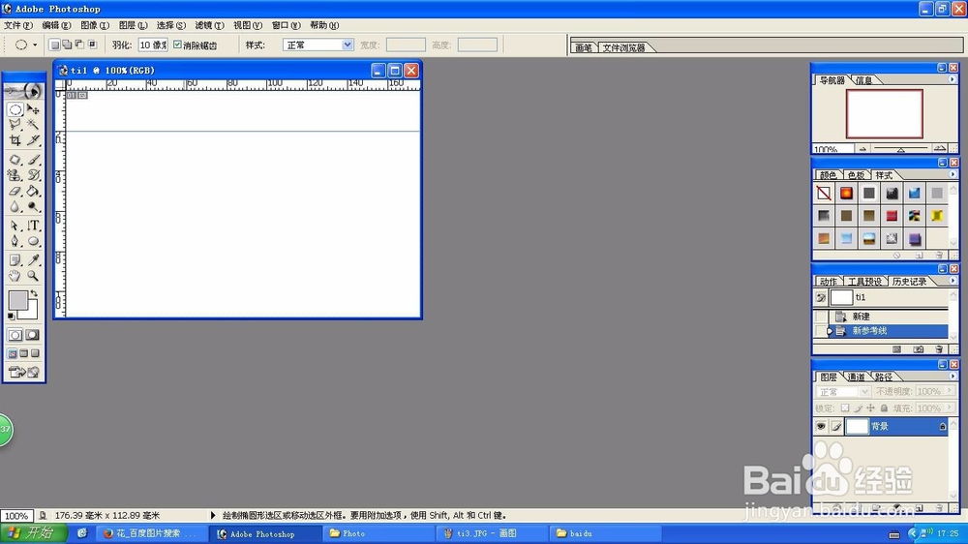Image resolution: width=968 pixels, height=544 pixels.
Task: Select the Dodge tool
Action: click(x=33, y=207)
